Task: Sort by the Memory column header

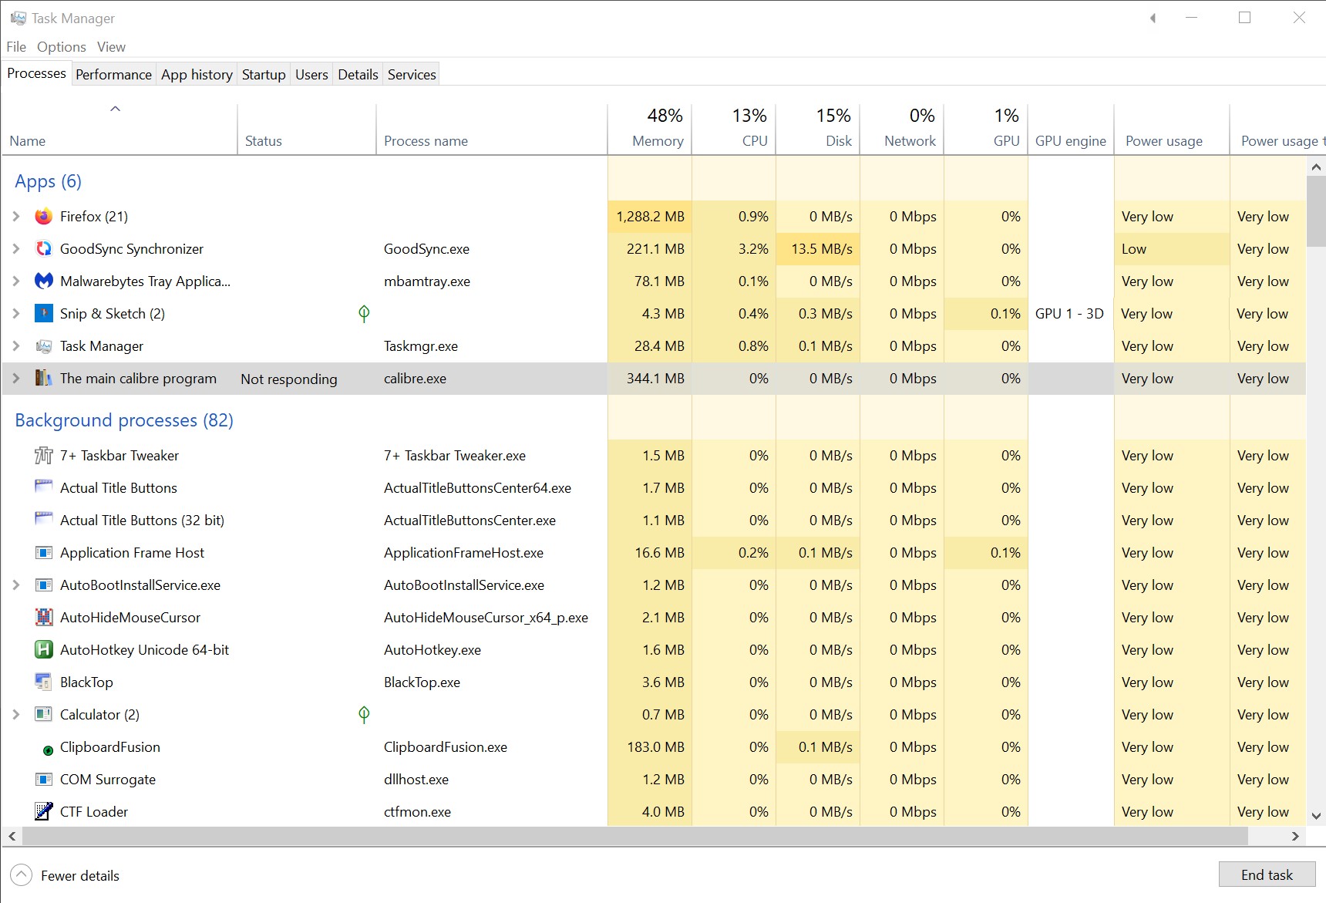Action: tap(650, 130)
